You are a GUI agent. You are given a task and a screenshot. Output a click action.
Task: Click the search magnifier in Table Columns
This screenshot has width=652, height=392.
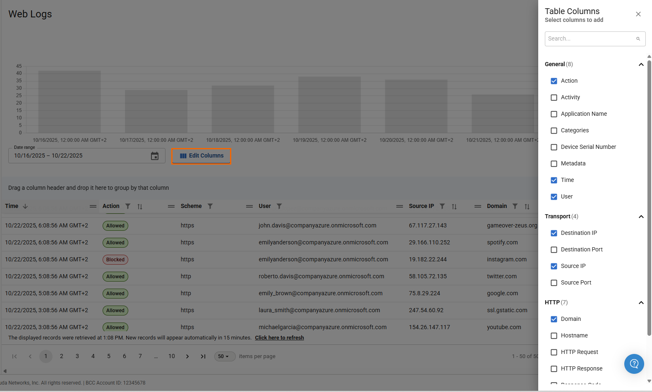click(x=638, y=39)
